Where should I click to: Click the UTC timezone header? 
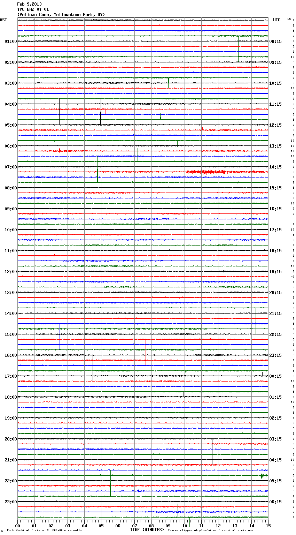click(x=277, y=20)
